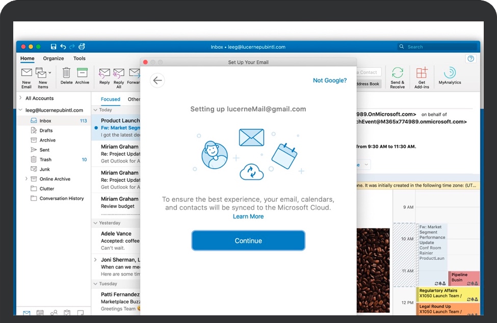Open the Sent folder
This screenshot has width=497, height=323.
(x=53, y=150)
